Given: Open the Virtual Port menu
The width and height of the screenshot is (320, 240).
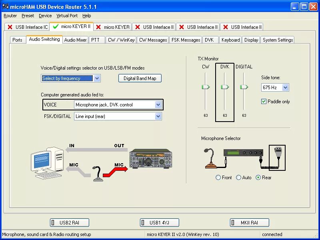Looking at the screenshot, I should click(67, 16).
